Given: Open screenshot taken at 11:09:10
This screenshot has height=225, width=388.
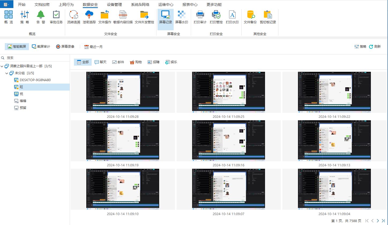Looking at the screenshot, I should point(123,189).
